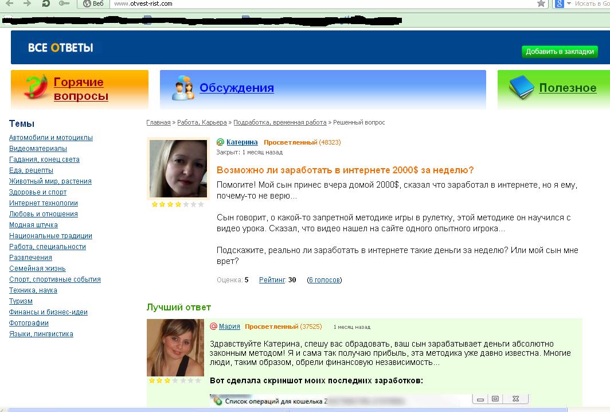Click the key (password) icon in the toolbar
Screen dimensions: 610x412
point(64,3)
